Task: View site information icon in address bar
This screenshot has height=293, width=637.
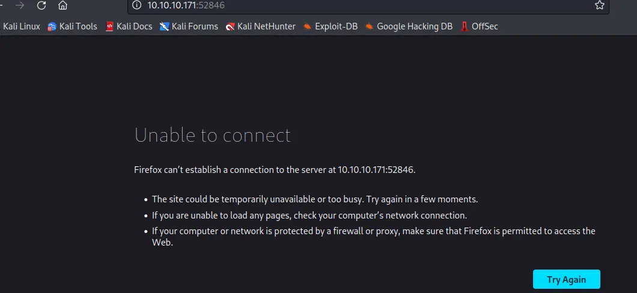Action: click(137, 5)
